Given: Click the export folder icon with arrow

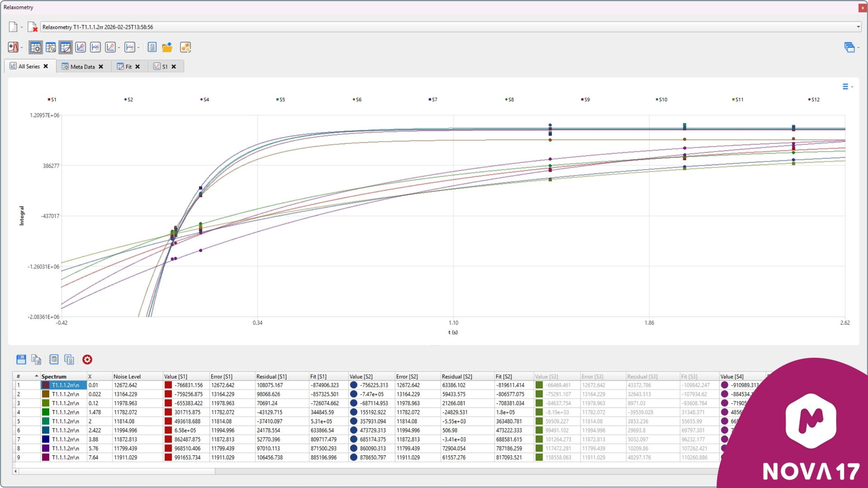Looking at the screenshot, I should pyautogui.click(x=167, y=47).
